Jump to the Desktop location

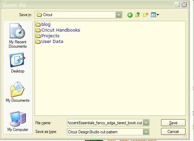[17, 63]
